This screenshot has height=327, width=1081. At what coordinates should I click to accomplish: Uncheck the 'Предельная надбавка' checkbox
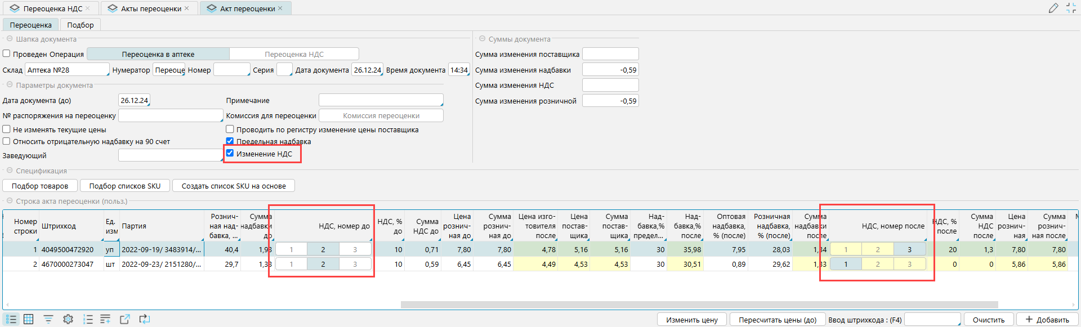[x=230, y=141]
